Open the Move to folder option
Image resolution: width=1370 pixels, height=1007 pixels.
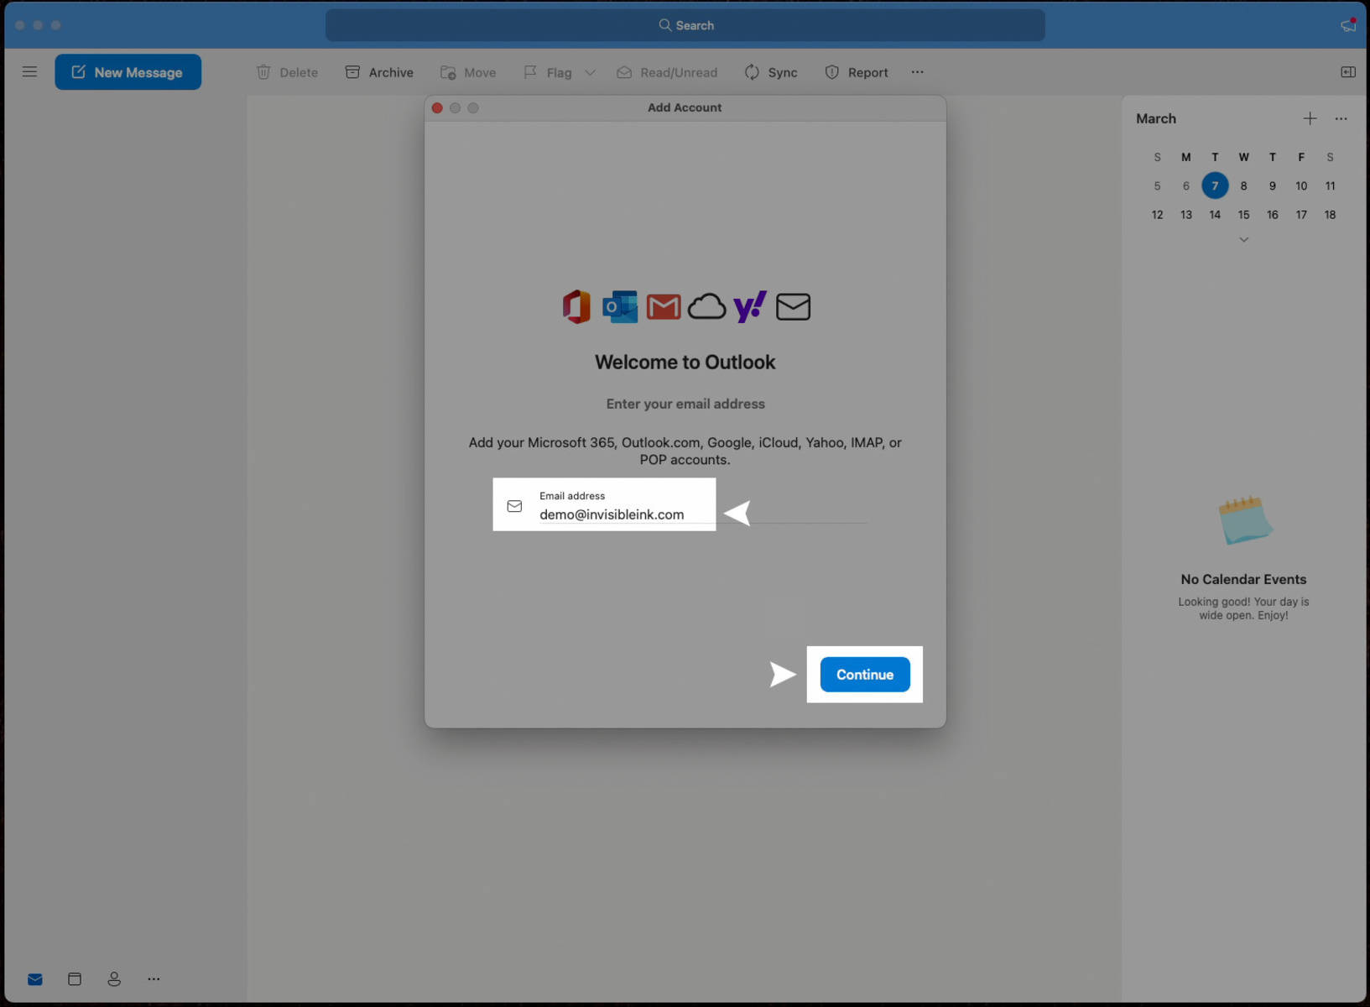coord(468,72)
